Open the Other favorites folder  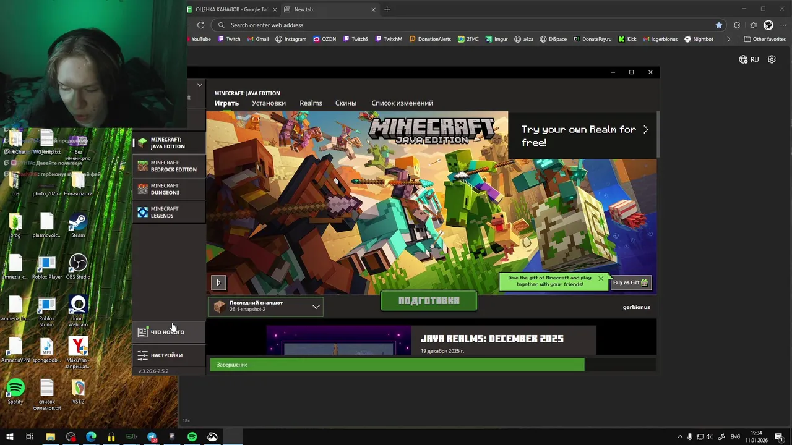coord(765,39)
